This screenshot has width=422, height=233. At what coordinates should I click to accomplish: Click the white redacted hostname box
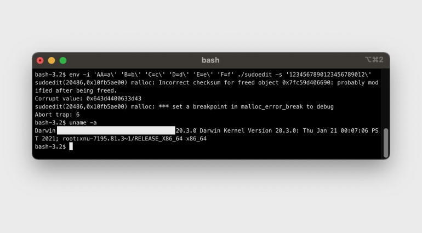(116, 130)
